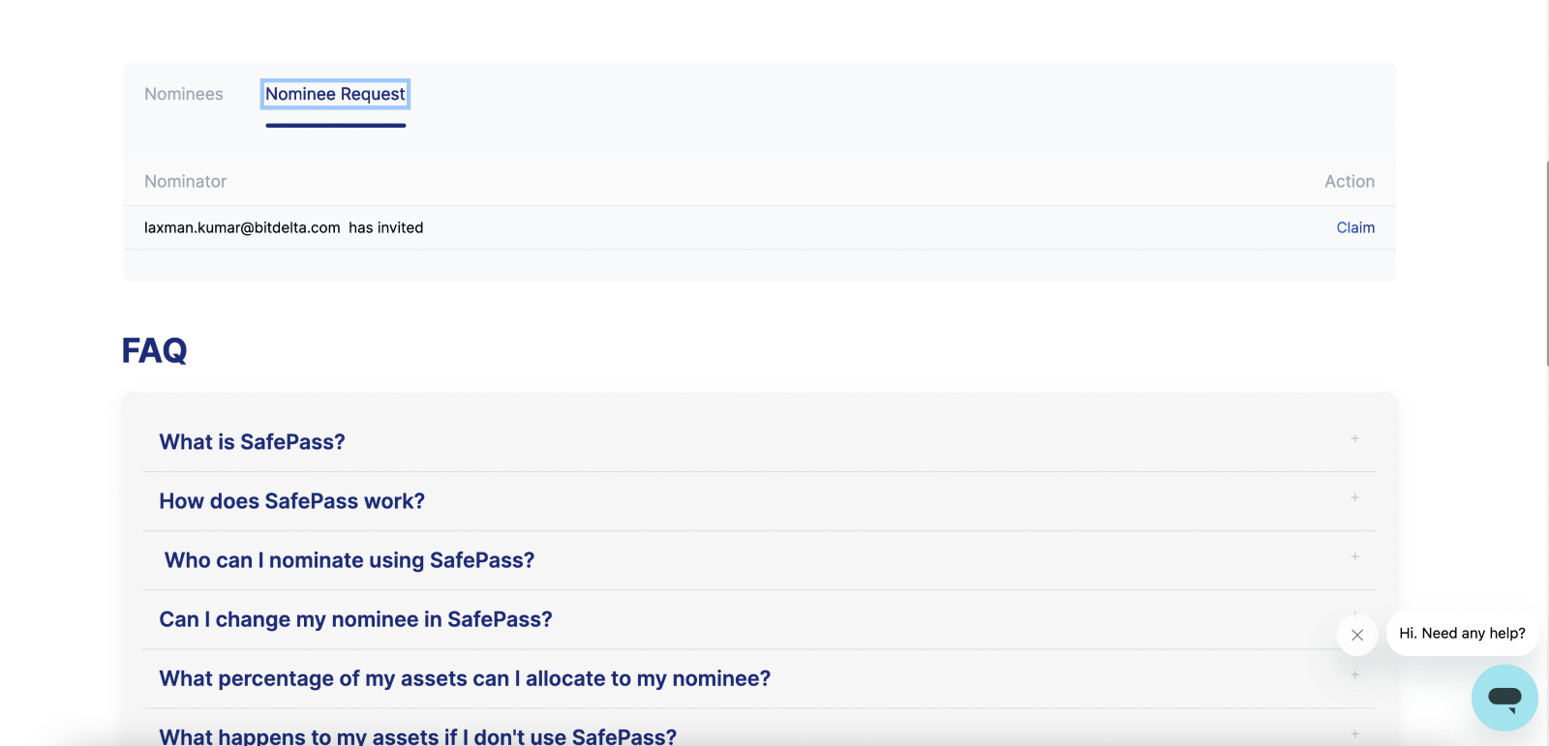The width and height of the screenshot is (1549, 746).
Task: Click the page vertical scrollbar
Action: point(1547,263)
